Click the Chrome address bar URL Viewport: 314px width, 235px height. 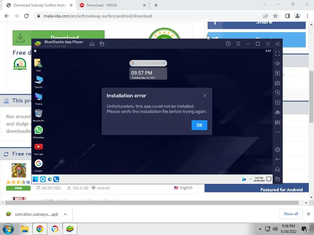(98, 16)
